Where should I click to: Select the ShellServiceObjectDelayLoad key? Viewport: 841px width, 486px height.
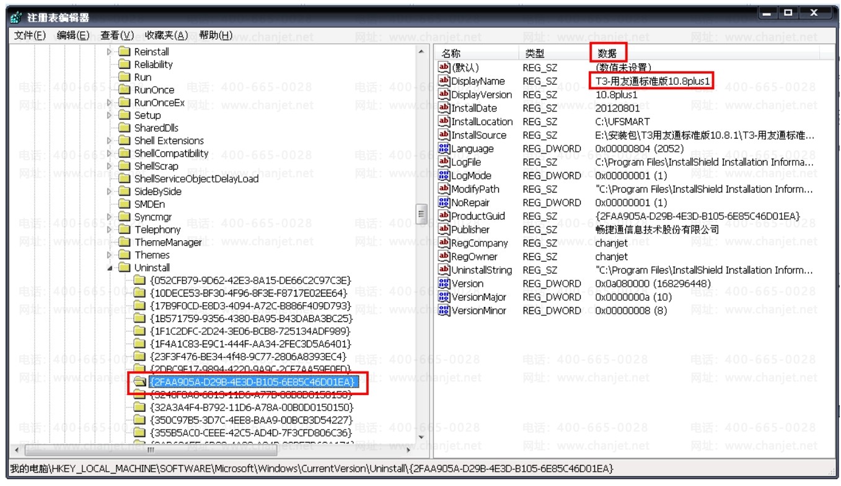point(196,179)
